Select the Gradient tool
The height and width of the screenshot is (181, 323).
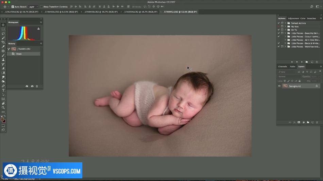[3, 73]
